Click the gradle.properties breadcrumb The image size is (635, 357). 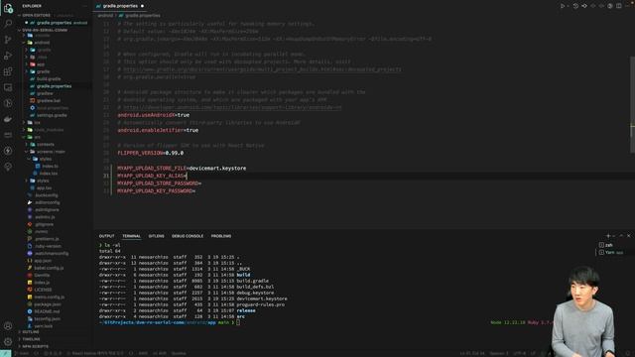pos(142,16)
